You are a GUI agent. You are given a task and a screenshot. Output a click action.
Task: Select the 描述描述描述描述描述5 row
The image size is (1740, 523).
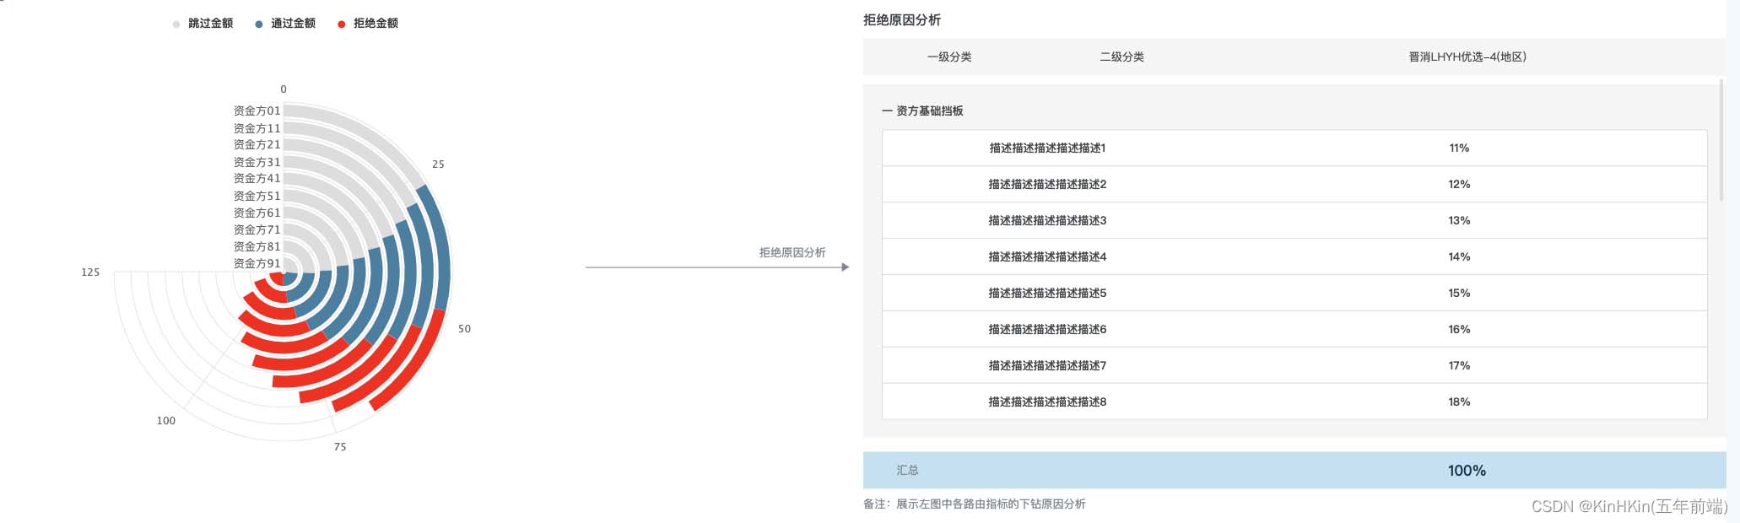1047,294
